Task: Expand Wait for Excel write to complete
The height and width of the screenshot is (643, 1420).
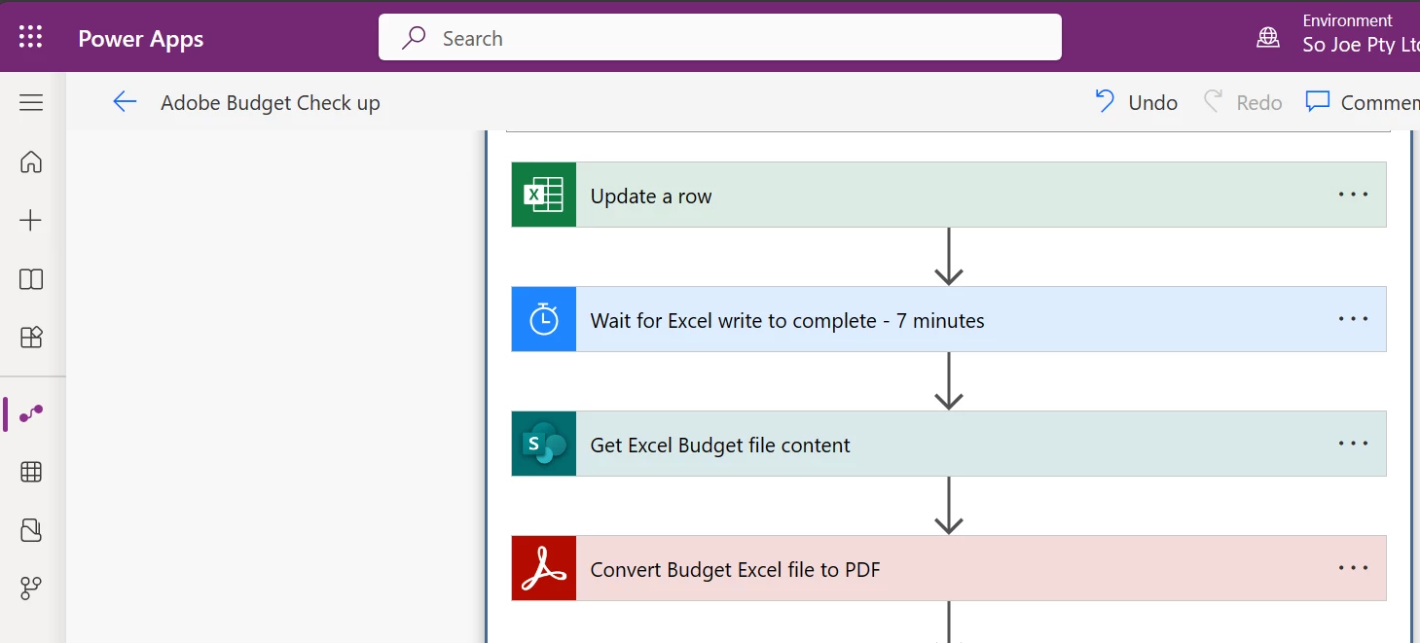Action: [948, 319]
